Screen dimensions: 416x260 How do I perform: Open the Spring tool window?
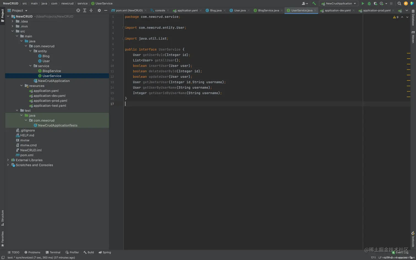tap(105, 252)
